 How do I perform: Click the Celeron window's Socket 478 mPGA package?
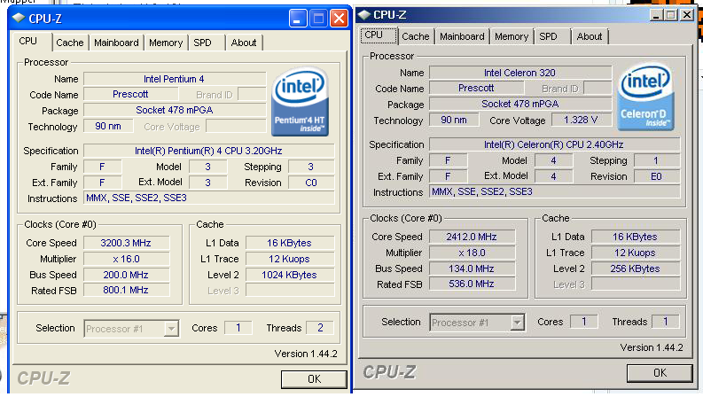point(520,104)
